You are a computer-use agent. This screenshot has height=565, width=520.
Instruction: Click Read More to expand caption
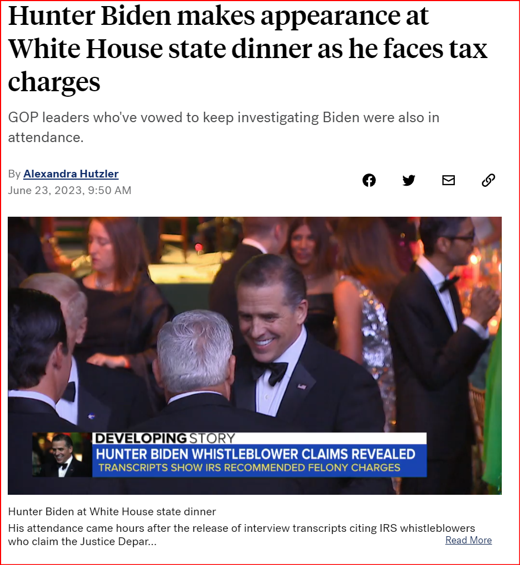tap(469, 540)
